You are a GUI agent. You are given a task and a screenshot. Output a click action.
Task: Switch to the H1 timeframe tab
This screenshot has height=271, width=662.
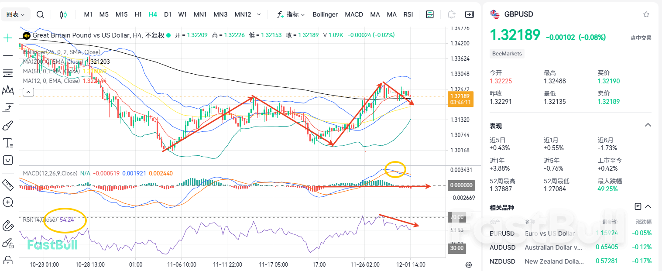tap(138, 14)
